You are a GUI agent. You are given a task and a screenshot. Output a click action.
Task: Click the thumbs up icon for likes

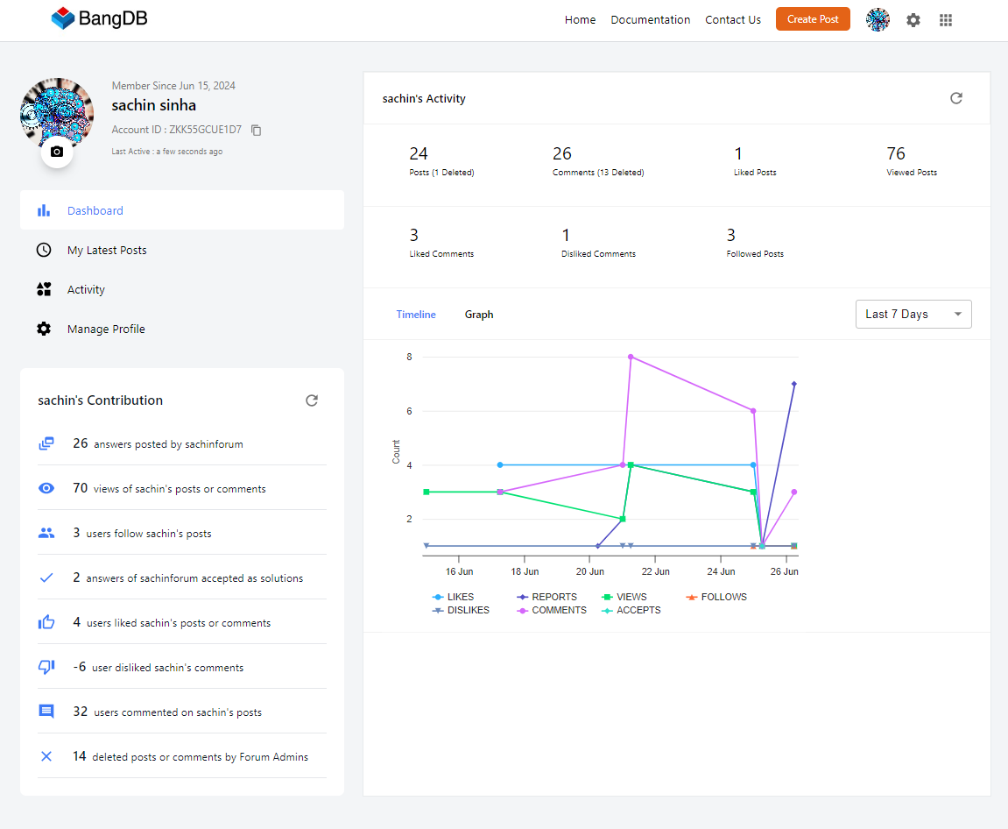(46, 622)
